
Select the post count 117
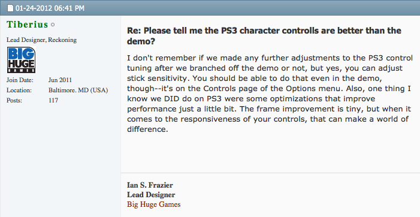coord(53,101)
